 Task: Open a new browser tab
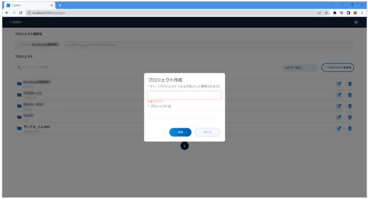coord(60,5)
